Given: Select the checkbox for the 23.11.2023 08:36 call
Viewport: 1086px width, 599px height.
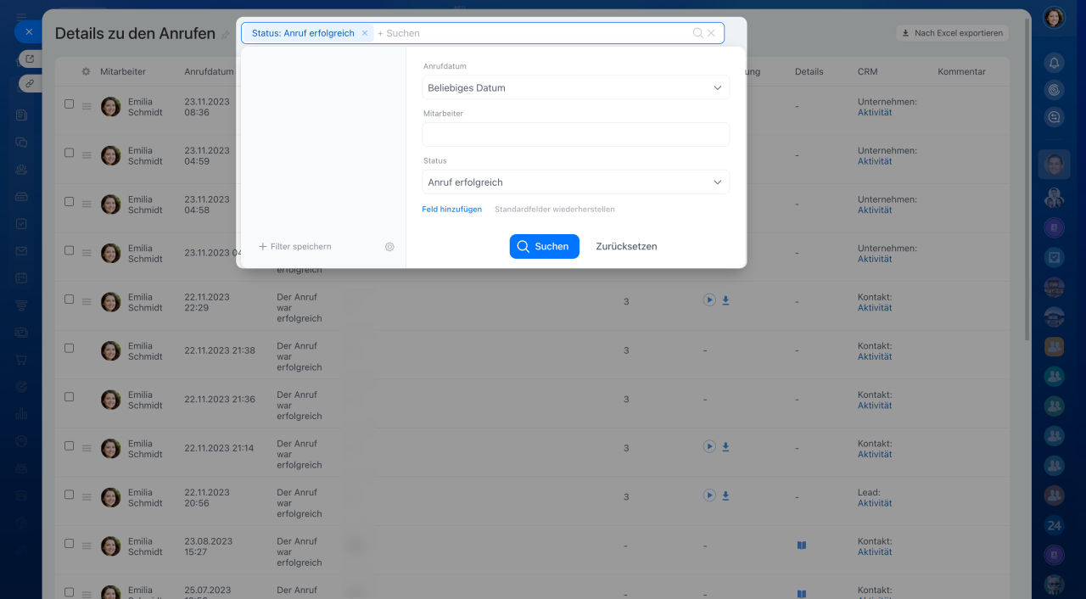Looking at the screenshot, I should (70, 104).
